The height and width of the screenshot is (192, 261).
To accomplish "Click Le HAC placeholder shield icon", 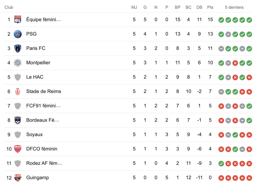I will [x=18, y=77].
